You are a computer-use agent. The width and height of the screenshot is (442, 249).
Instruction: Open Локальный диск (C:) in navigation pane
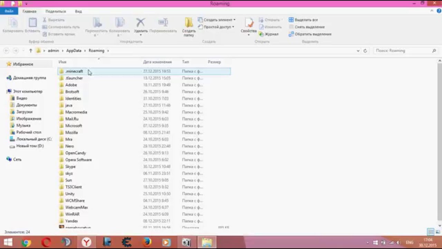34,139
